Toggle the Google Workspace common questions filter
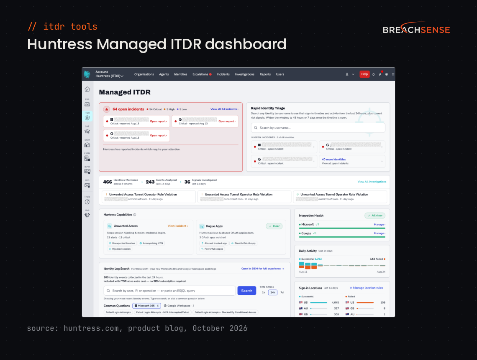 coord(179,306)
